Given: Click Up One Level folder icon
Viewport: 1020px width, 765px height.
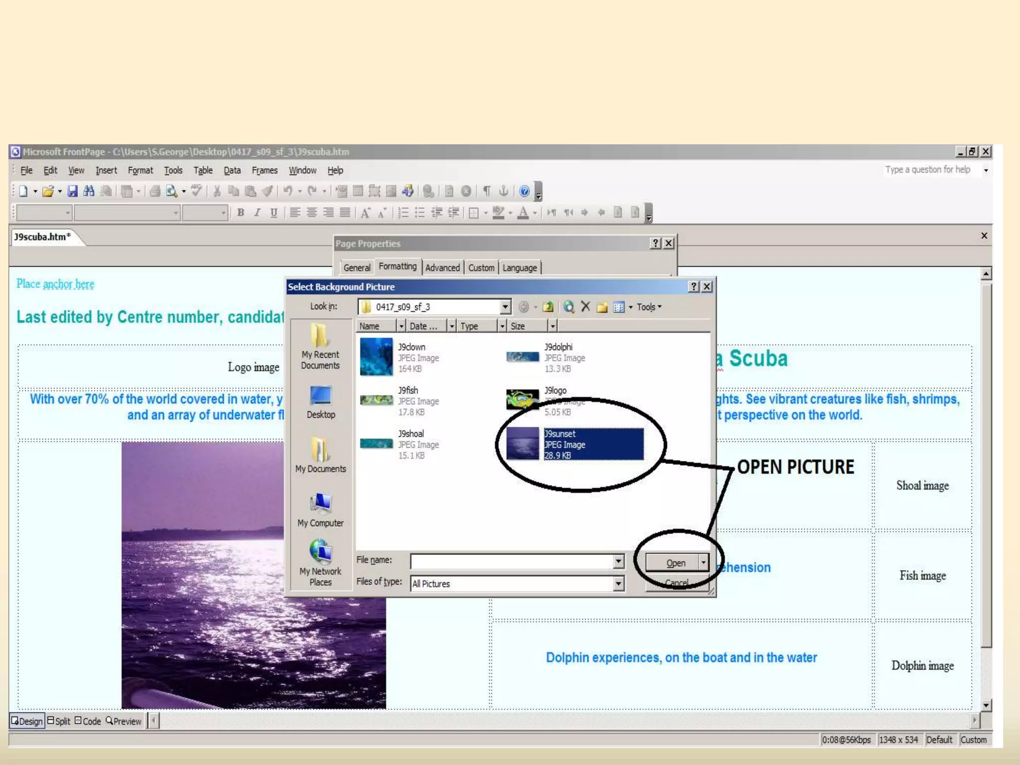Looking at the screenshot, I should pos(548,307).
